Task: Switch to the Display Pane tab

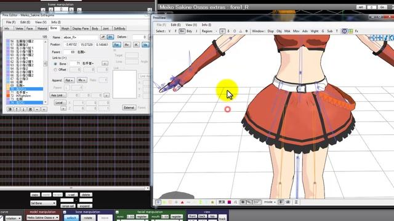Action: pyautogui.click(x=81, y=29)
